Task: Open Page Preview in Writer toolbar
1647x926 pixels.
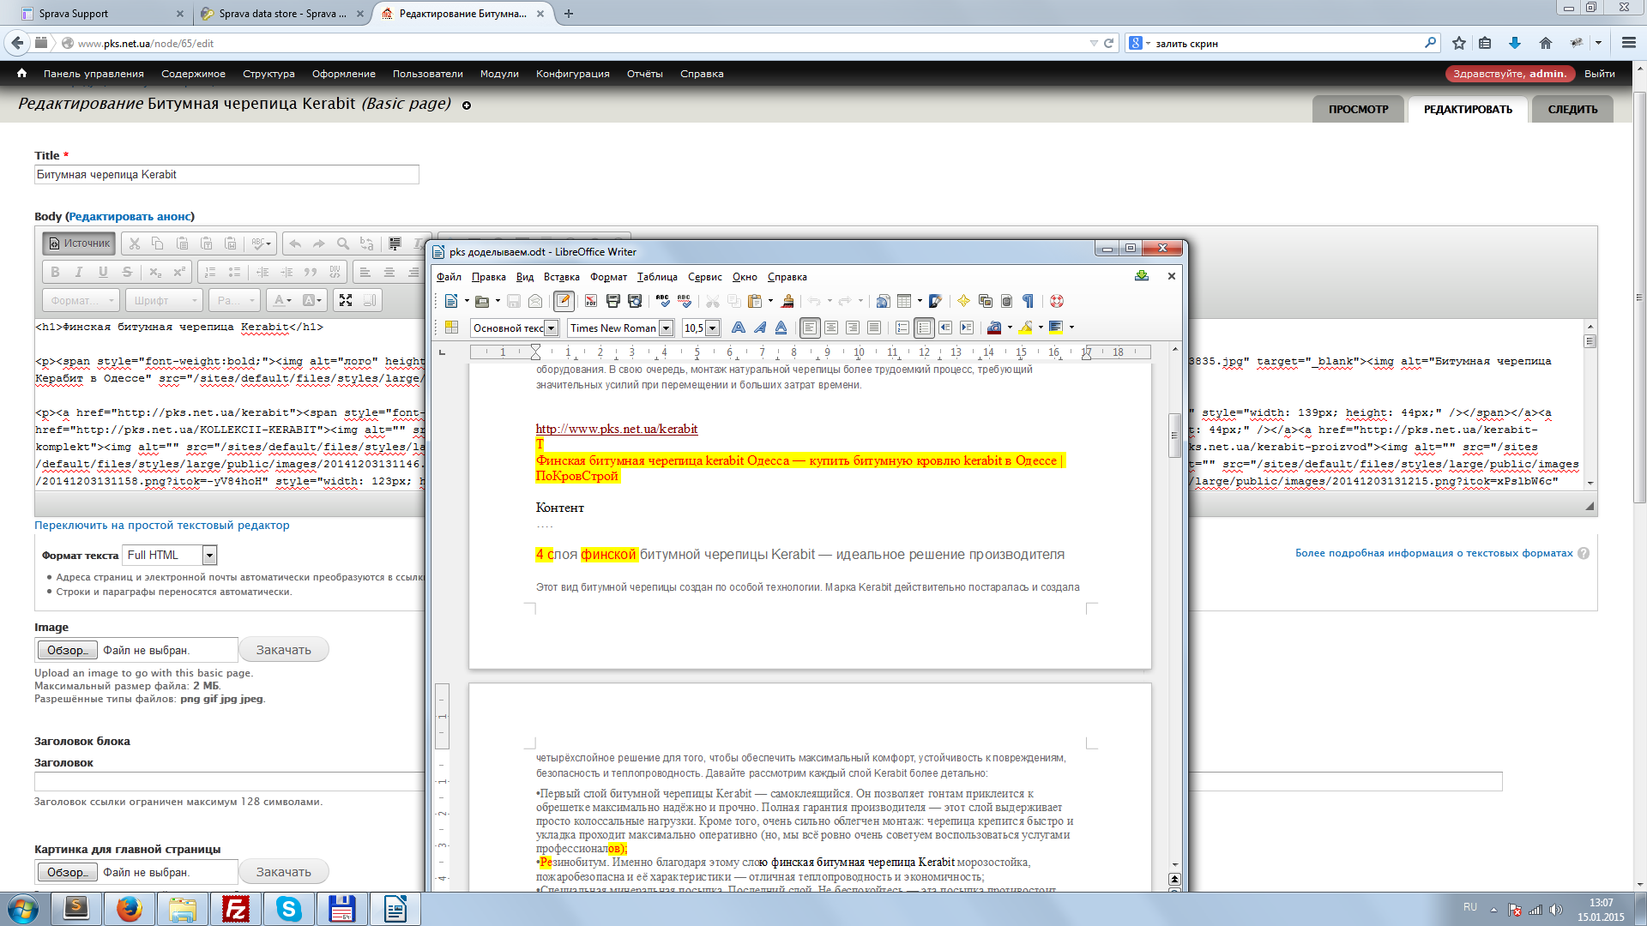Action: coord(635,301)
